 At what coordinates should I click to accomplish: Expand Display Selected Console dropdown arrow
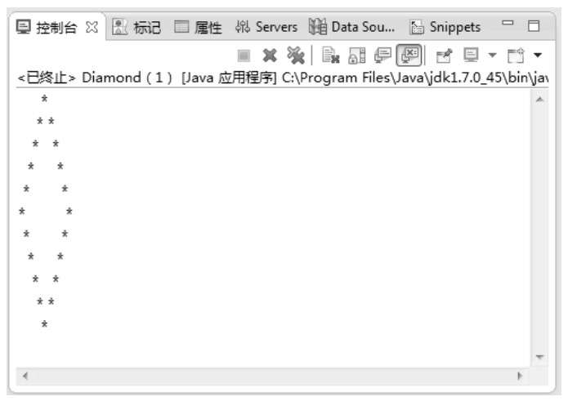pos(492,56)
